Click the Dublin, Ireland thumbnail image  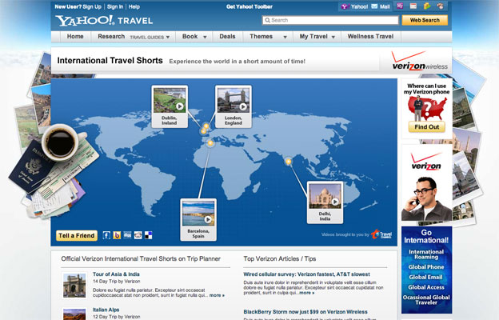[170, 100]
